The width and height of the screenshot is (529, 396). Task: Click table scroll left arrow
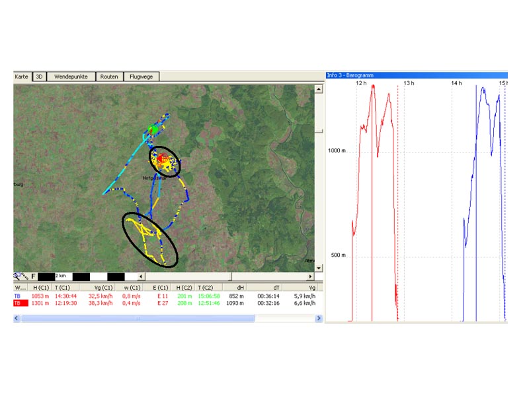(17, 318)
